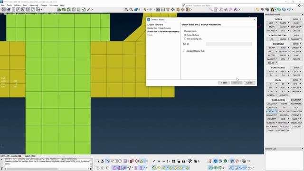Open the THICKNE button dropdown arrow
This screenshot has width=304, height=171.
pos(276,30)
